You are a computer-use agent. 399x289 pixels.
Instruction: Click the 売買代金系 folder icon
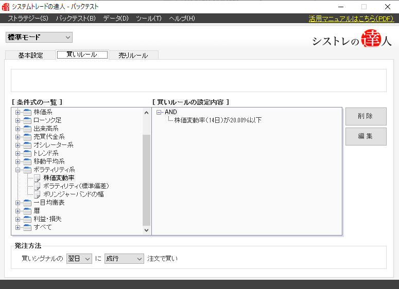pos(27,137)
